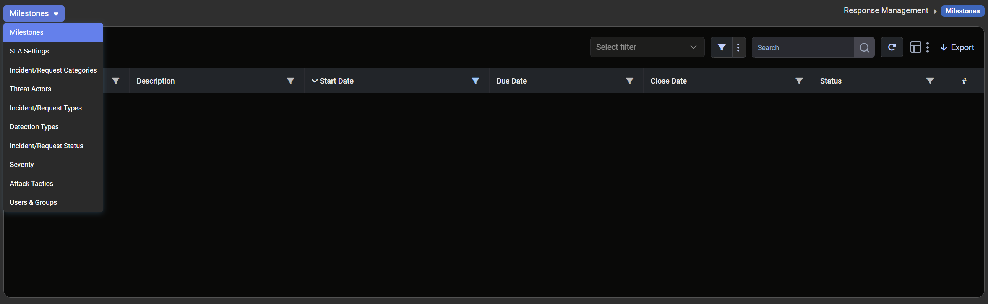The image size is (988, 304).
Task: Collapse the Milestones dropdown menu button
Action: [x=34, y=13]
